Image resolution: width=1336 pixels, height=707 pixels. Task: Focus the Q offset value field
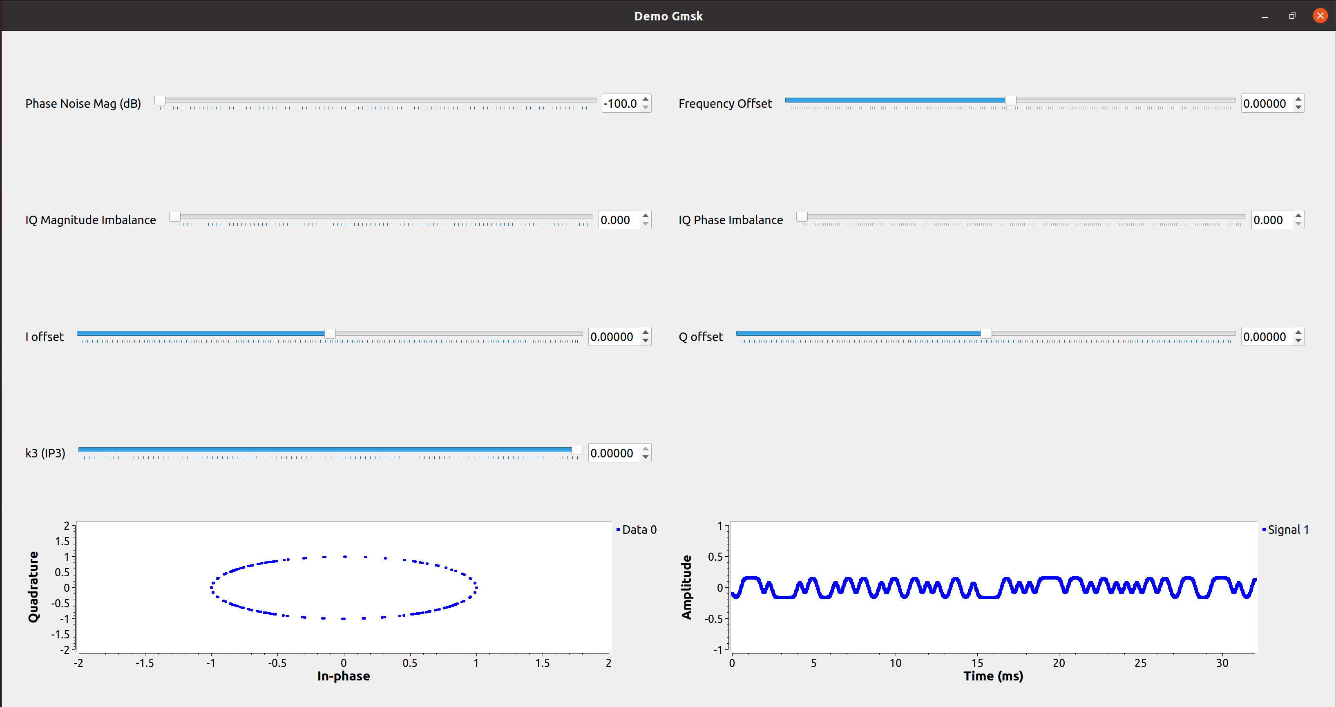pyautogui.click(x=1265, y=337)
